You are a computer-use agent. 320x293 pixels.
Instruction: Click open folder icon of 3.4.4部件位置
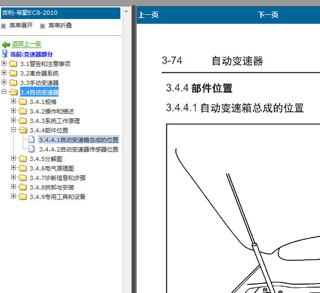pyautogui.click(x=23, y=130)
